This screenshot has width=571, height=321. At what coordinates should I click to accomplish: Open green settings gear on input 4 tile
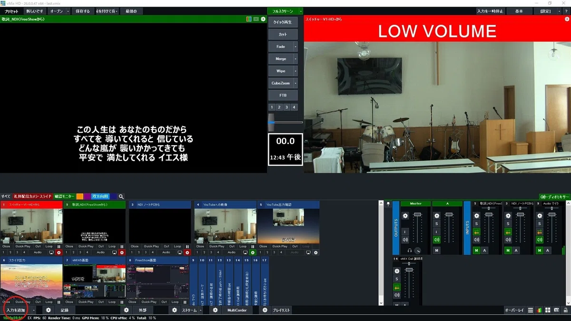click(x=253, y=253)
